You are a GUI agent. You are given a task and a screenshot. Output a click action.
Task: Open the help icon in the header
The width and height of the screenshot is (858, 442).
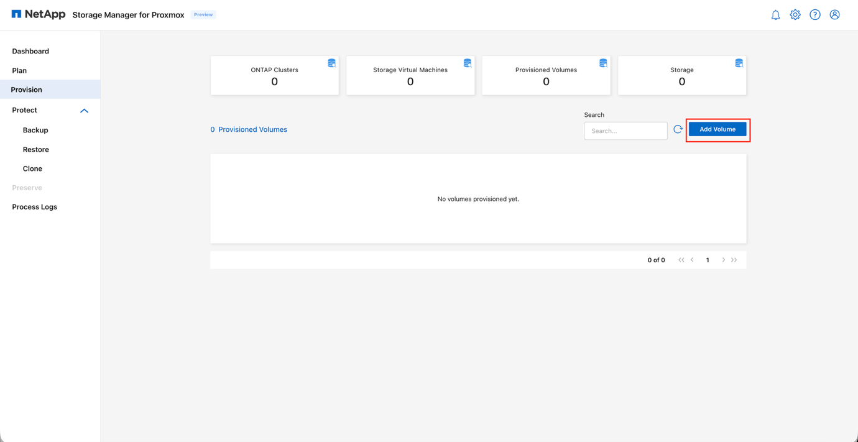(815, 14)
